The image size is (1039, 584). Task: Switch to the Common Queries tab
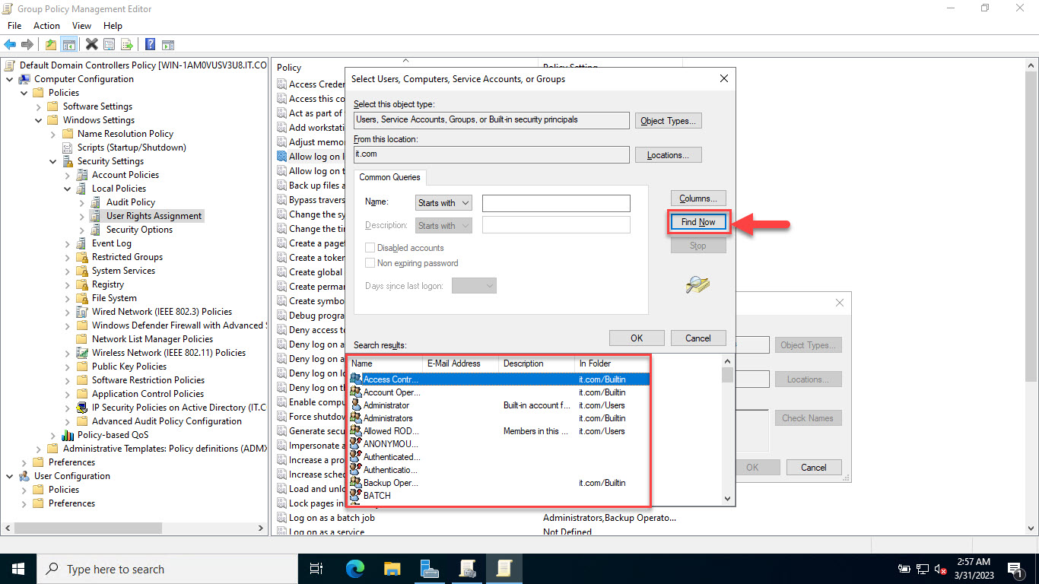click(x=389, y=177)
